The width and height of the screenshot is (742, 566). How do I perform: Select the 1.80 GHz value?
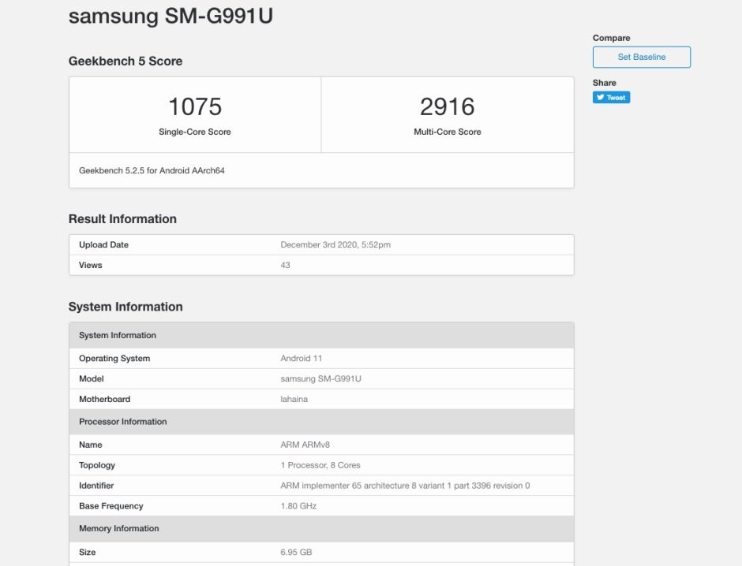[298, 506]
